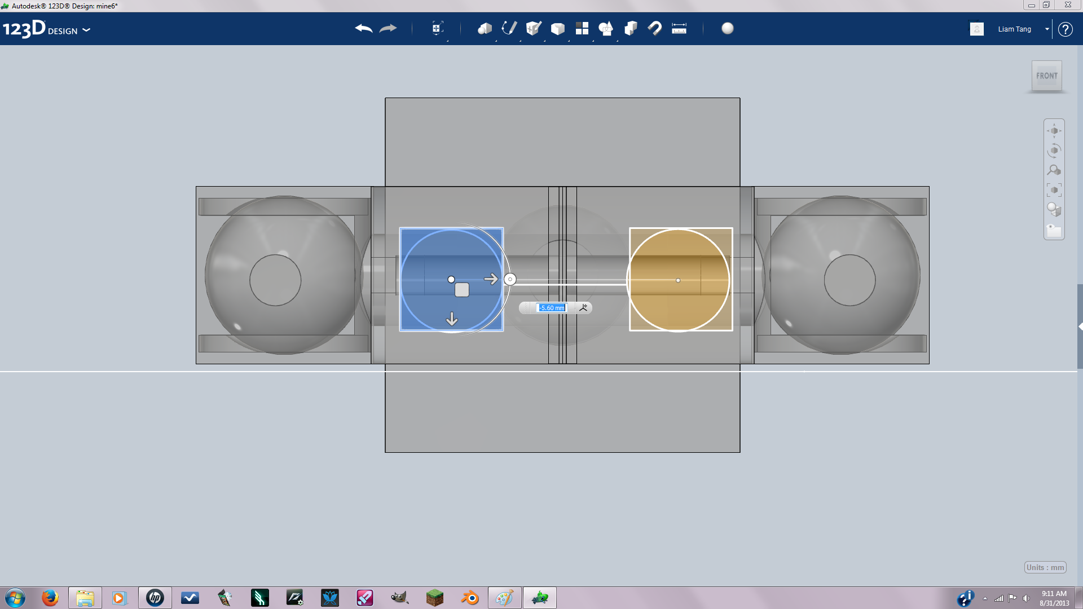Undo the last action
The image size is (1083, 609).
pyautogui.click(x=364, y=28)
